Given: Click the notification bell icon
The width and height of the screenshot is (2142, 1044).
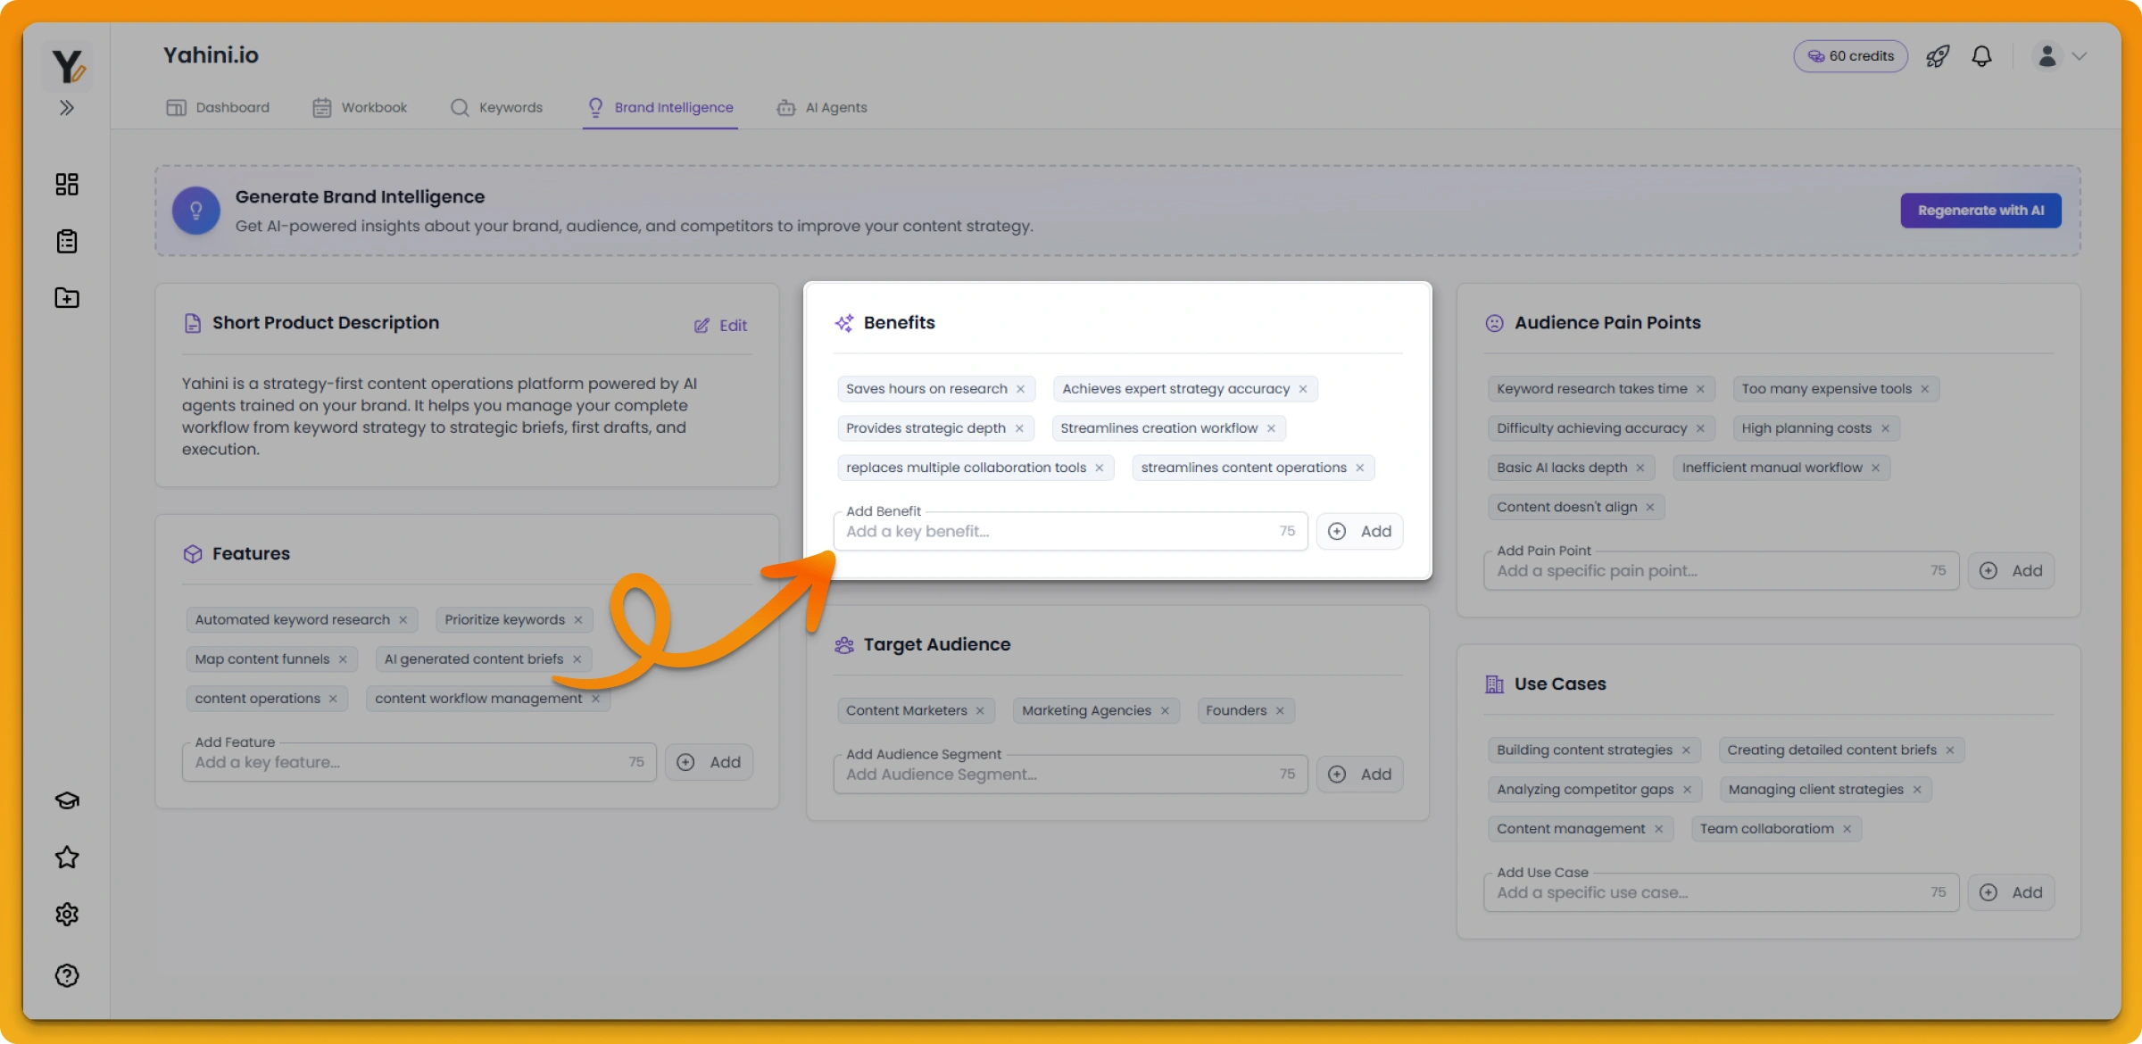Looking at the screenshot, I should click(1981, 56).
